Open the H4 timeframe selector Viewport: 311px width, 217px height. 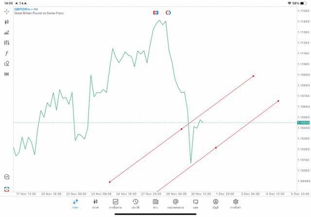(x=7, y=74)
